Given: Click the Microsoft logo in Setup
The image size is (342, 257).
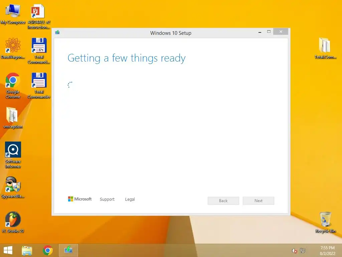Looking at the screenshot, I should (80, 199).
